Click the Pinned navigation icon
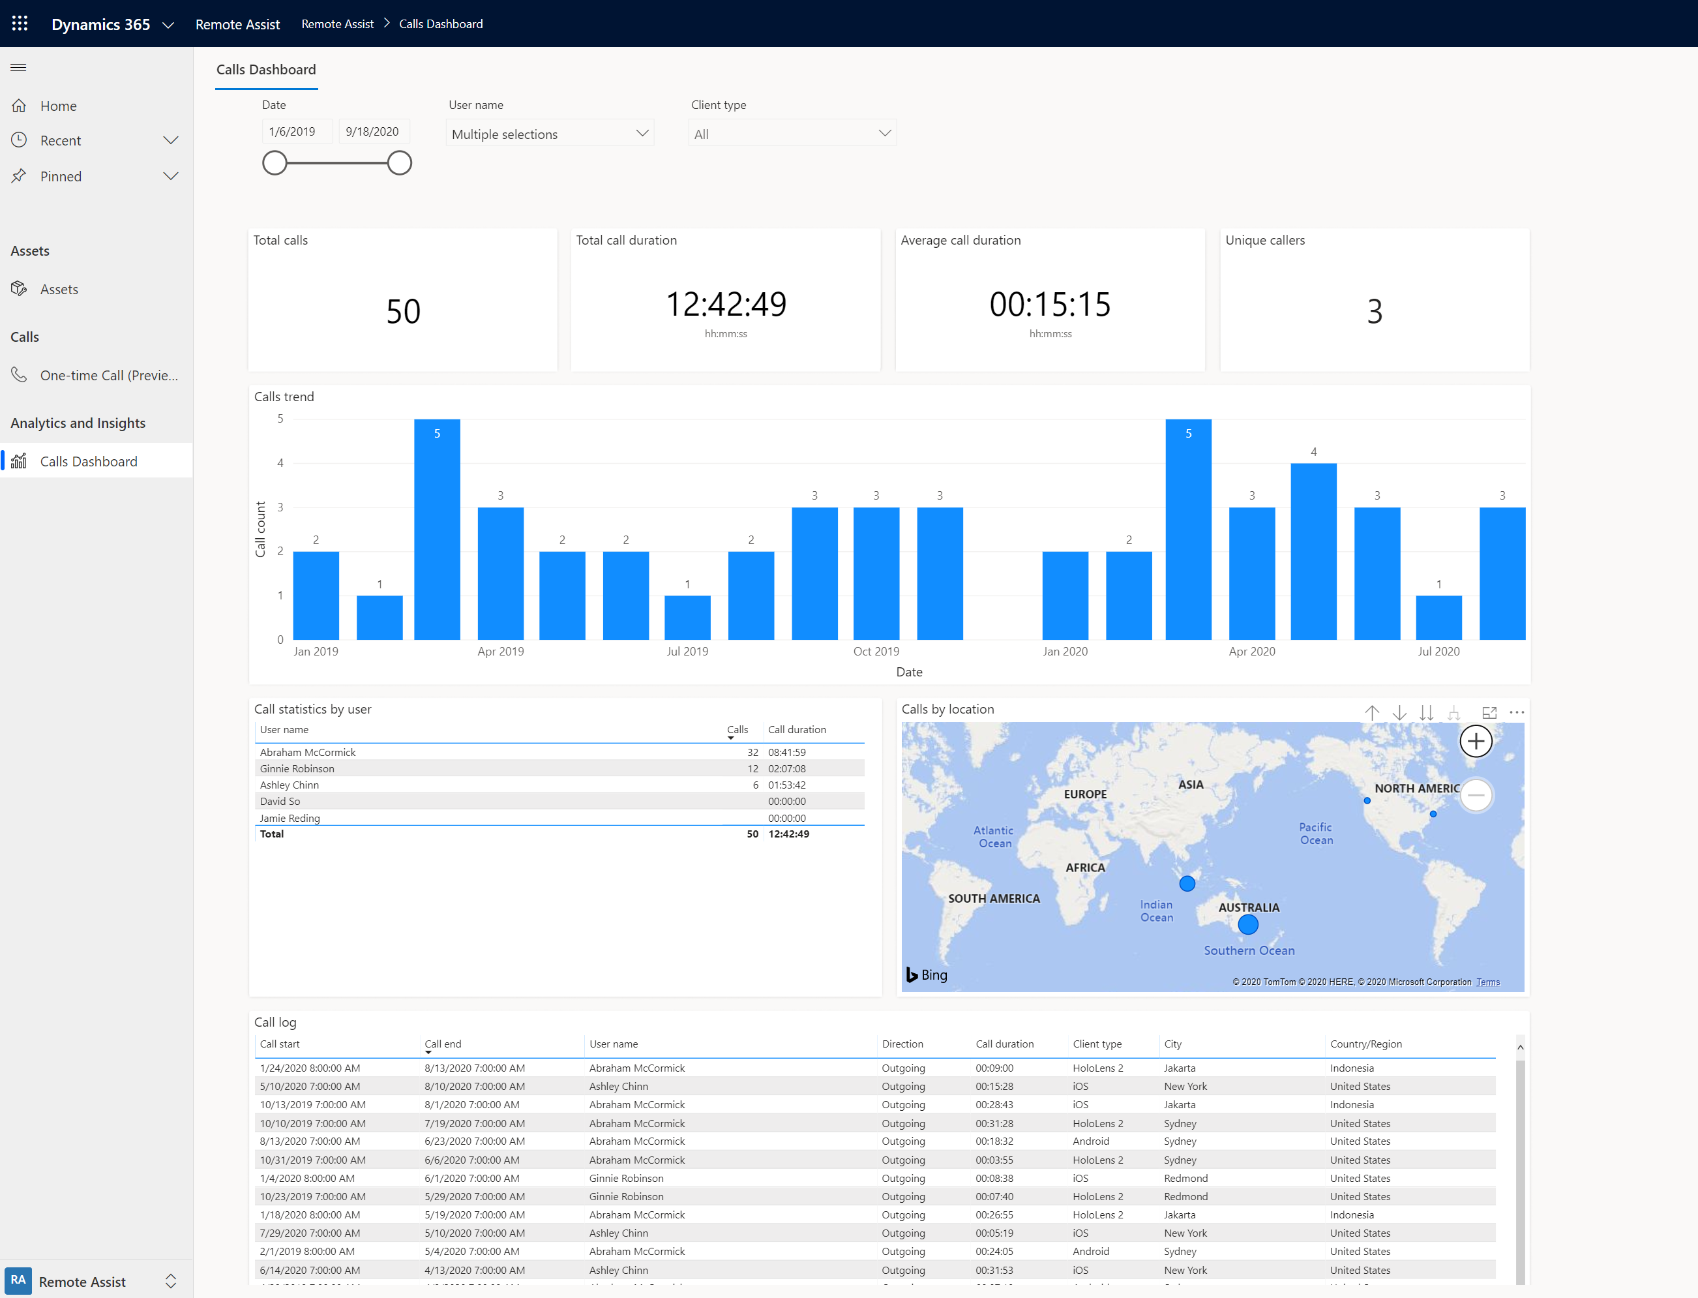The height and width of the screenshot is (1298, 1698). pos(19,175)
